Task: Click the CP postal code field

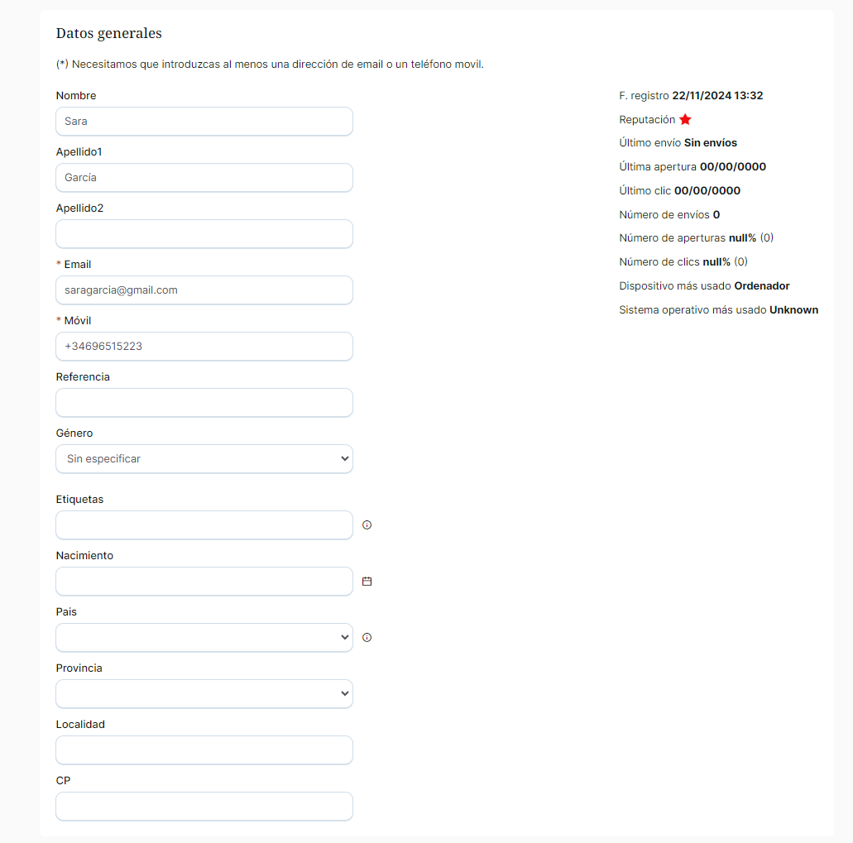Action: (204, 807)
